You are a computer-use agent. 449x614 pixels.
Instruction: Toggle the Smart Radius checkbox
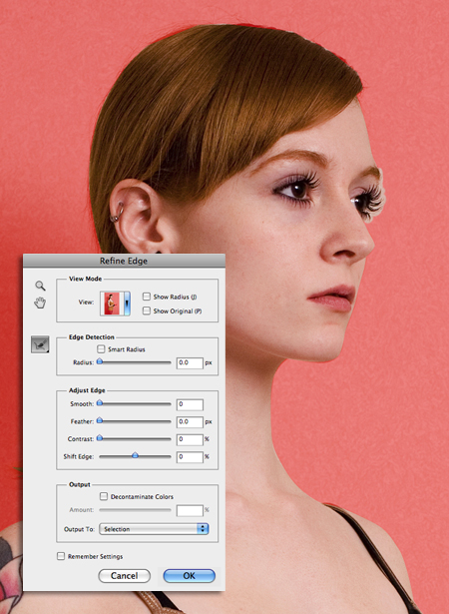click(x=101, y=348)
